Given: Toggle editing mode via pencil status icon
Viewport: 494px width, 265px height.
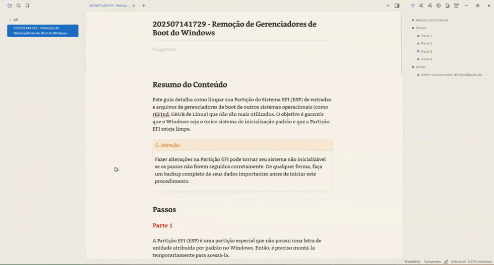Looking at the screenshot, I should pyautogui.click(x=446, y=261).
